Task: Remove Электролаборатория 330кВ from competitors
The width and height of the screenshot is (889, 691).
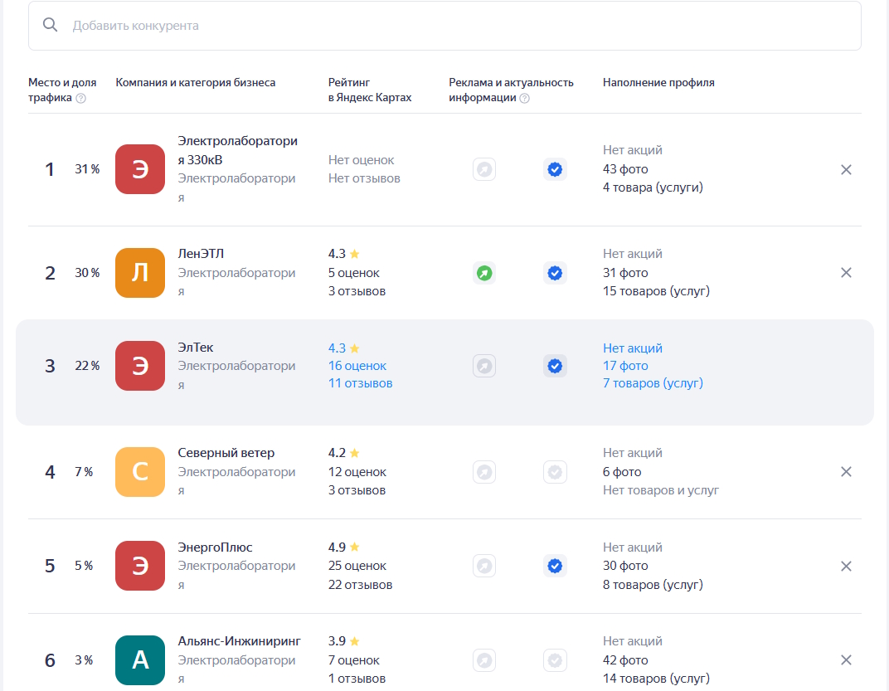Action: coord(846,169)
